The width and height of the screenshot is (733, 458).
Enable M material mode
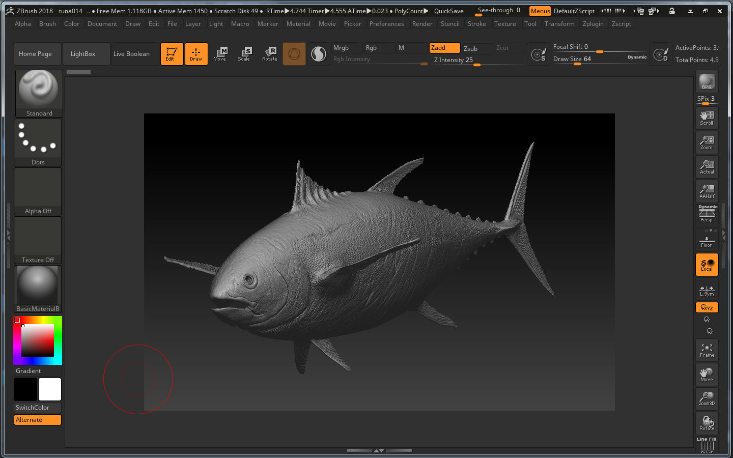tap(412, 48)
